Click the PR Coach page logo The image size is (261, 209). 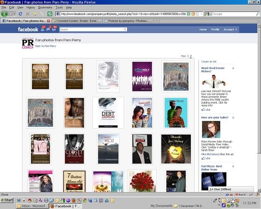28,43
